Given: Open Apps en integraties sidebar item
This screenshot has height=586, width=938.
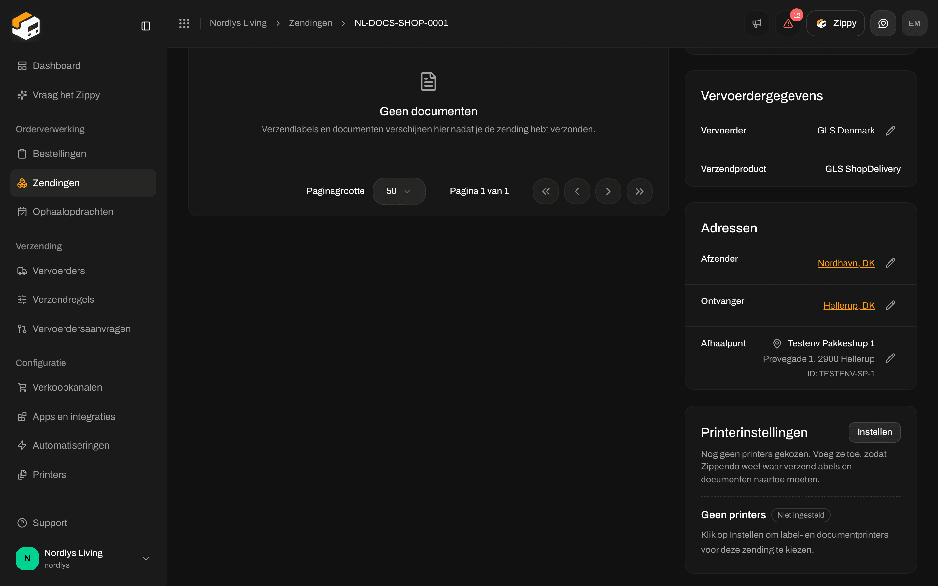Looking at the screenshot, I should (x=83, y=417).
